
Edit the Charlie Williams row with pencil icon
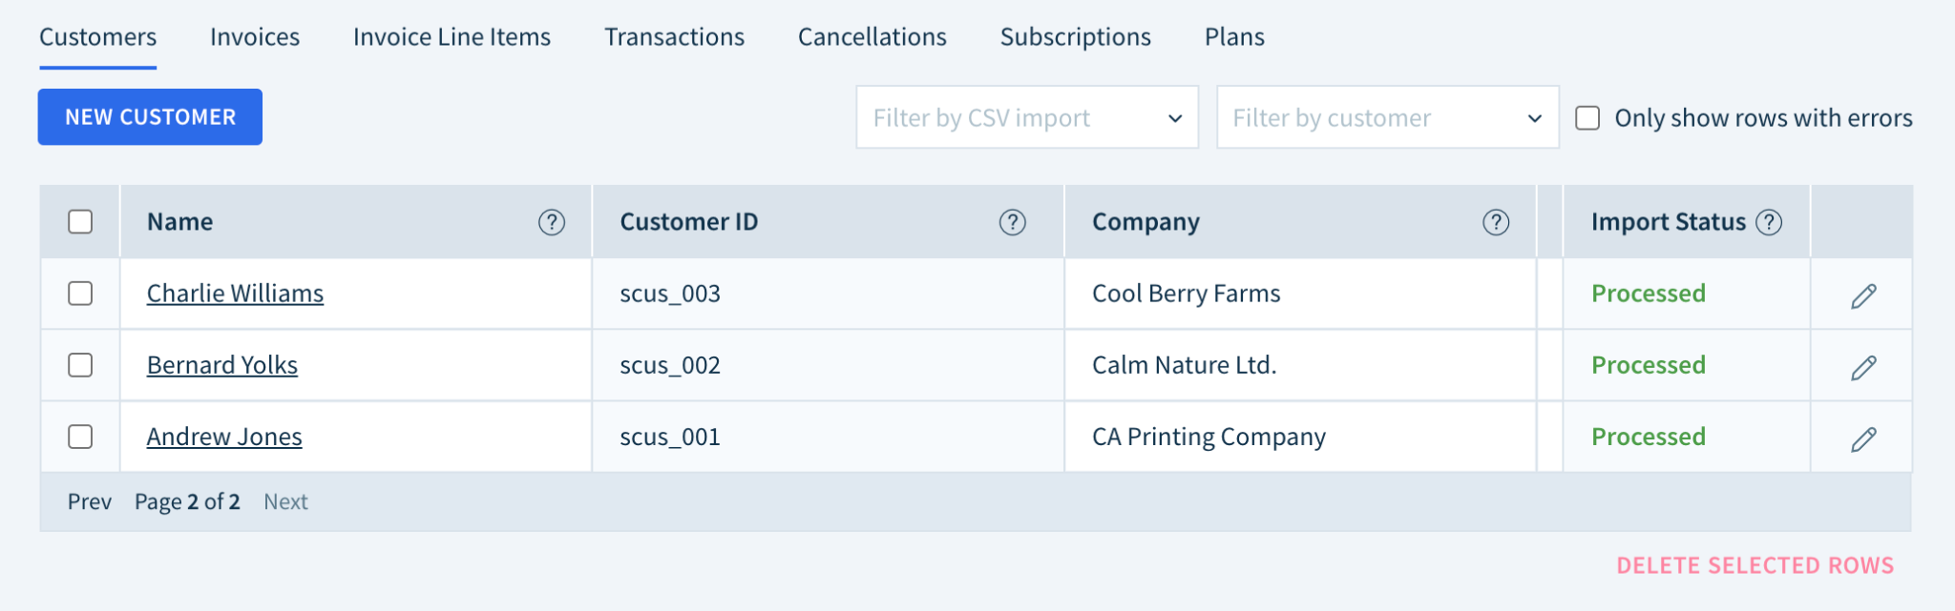1863,295
